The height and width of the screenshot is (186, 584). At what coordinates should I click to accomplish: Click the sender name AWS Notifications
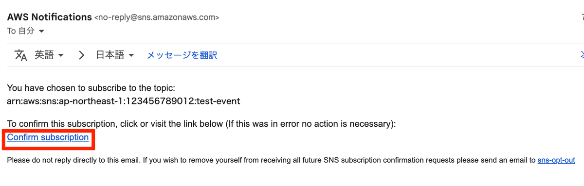click(x=49, y=17)
